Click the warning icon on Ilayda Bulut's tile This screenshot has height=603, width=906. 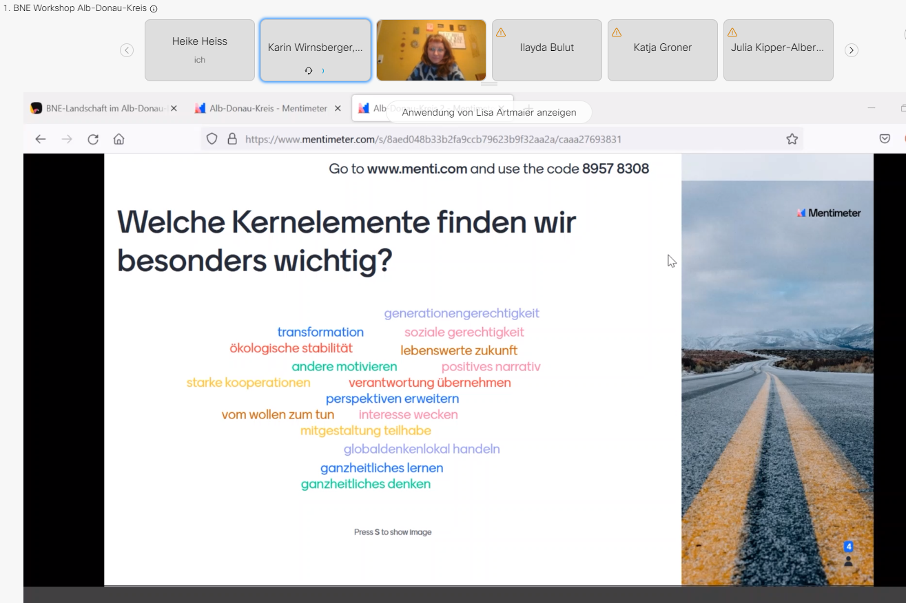click(501, 32)
